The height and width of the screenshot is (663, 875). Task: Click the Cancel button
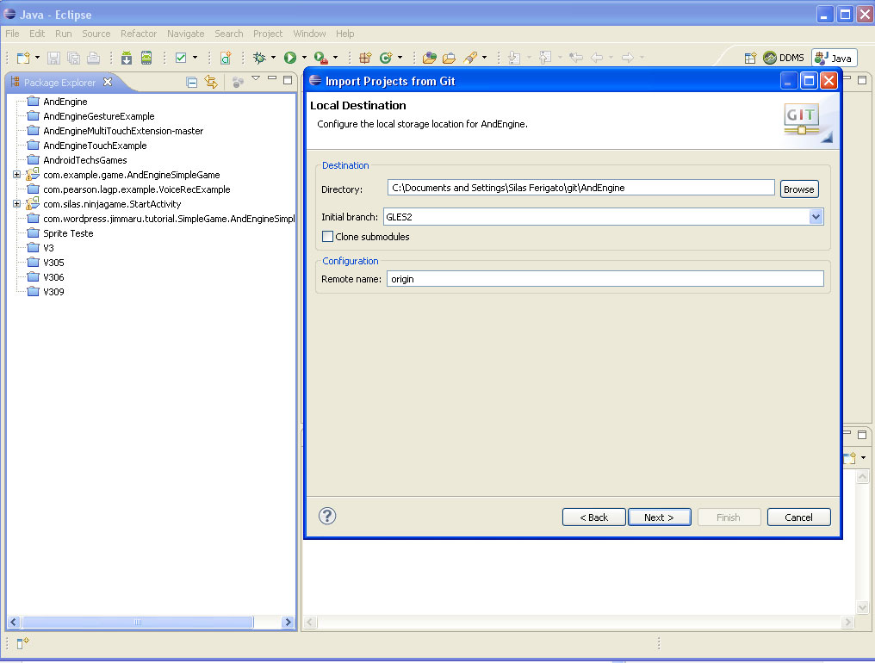(x=798, y=517)
